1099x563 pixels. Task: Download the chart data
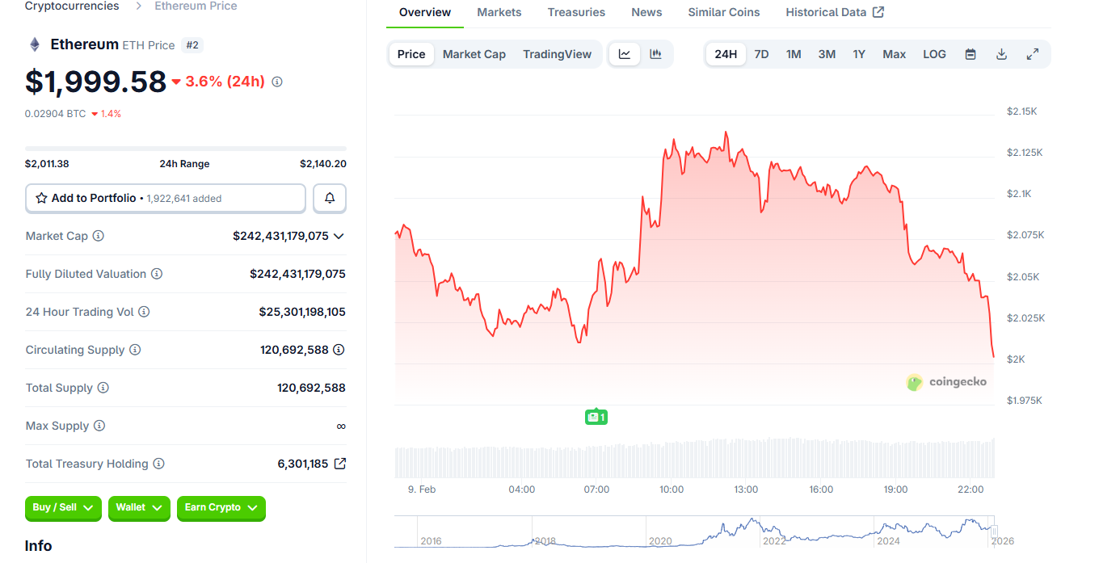tap(1001, 54)
